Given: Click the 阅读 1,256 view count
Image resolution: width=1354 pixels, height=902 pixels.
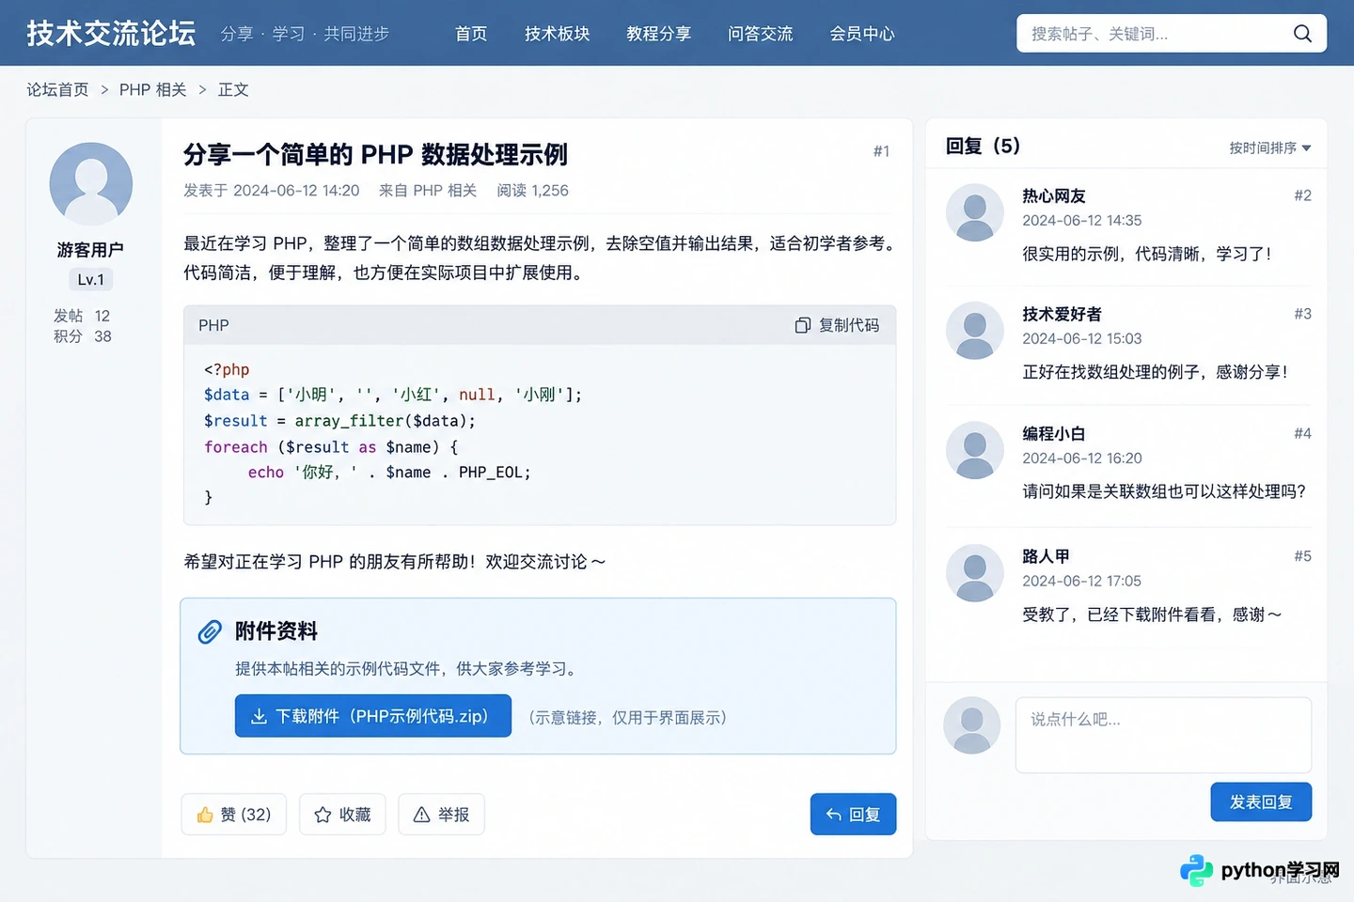Looking at the screenshot, I should click(x=533, y=191).
